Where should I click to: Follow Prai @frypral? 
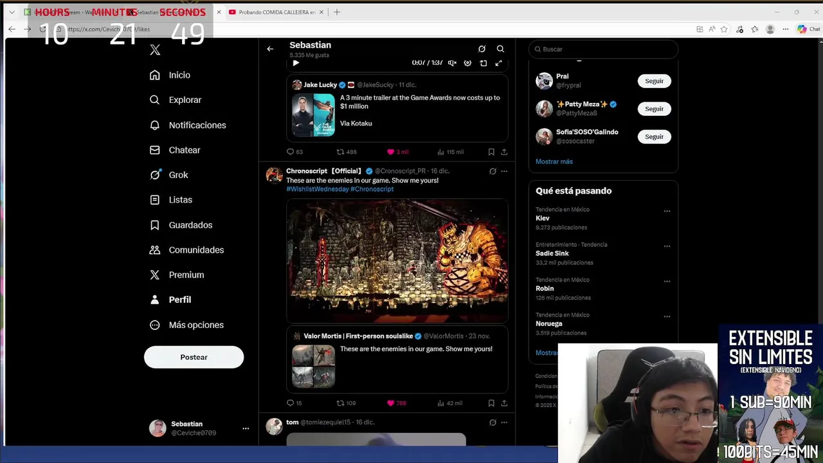click(654, 81)
